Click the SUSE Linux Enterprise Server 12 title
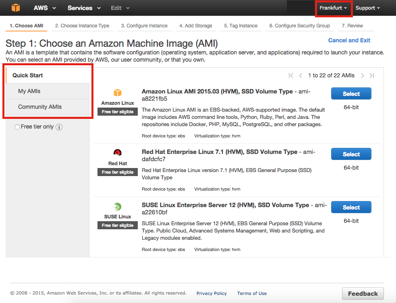Image resolution: width=396 pixels, height=303 pixels. (x=225, y=205)
